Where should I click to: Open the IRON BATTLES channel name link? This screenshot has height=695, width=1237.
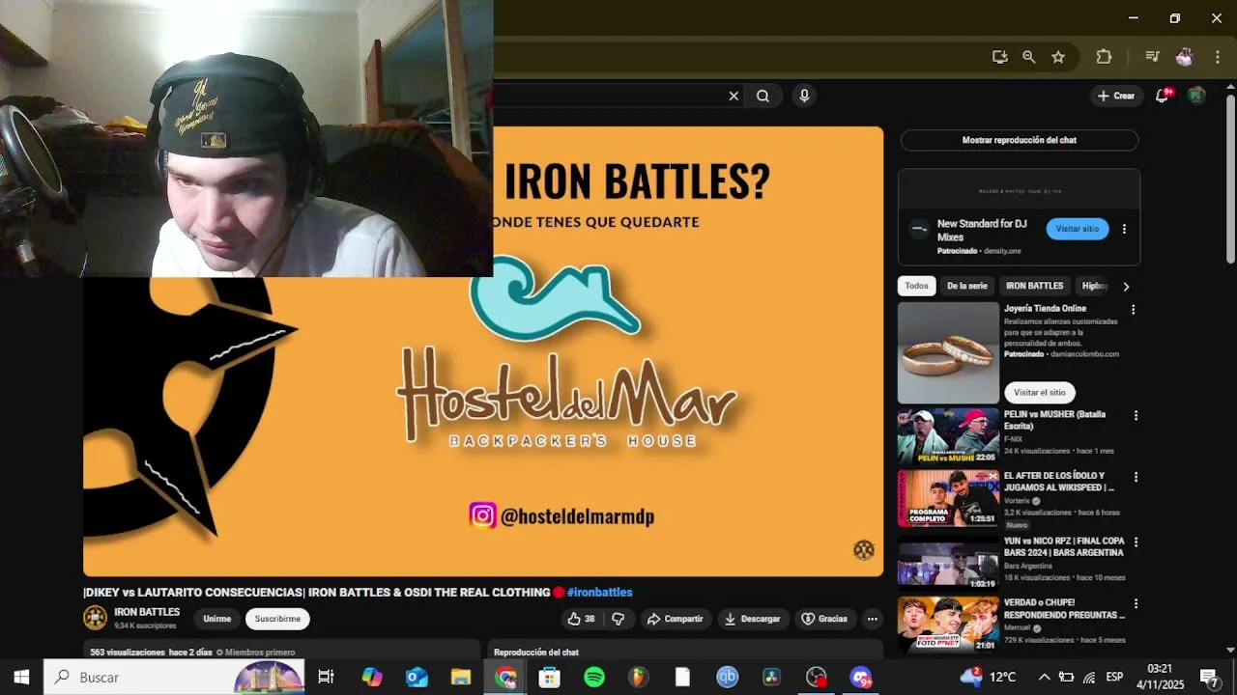tap(147, 612)
